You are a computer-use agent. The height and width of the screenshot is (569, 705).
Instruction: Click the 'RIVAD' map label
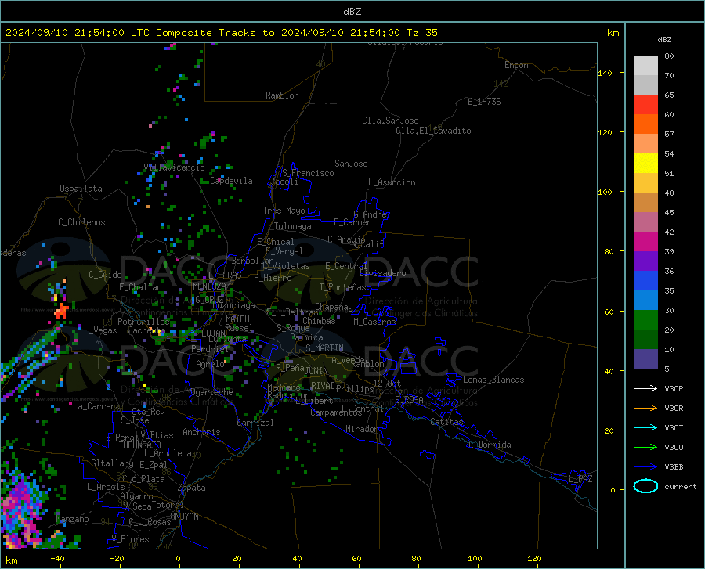323,386
